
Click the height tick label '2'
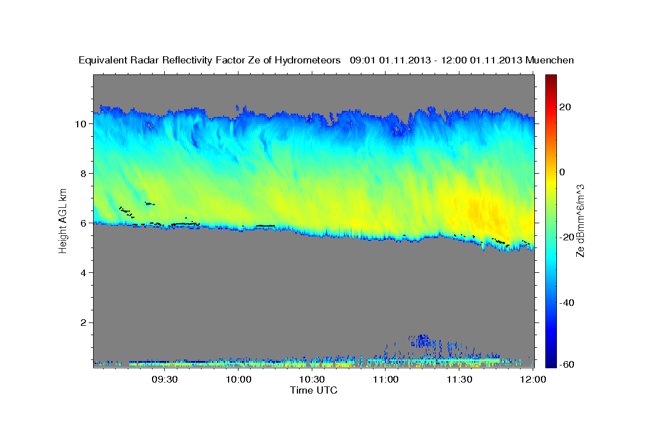(x=84, y=322)
